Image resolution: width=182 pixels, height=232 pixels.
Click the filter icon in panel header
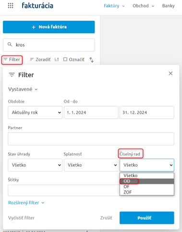pyautogui.click(x=12, y=75)
